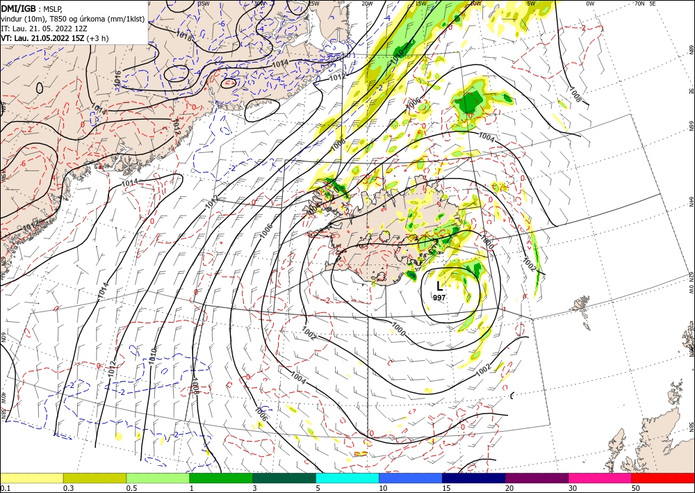The width and height of the screenshot is (695, 493).
Task: Click the legend value '0.3'
Action: click(68, 488)
